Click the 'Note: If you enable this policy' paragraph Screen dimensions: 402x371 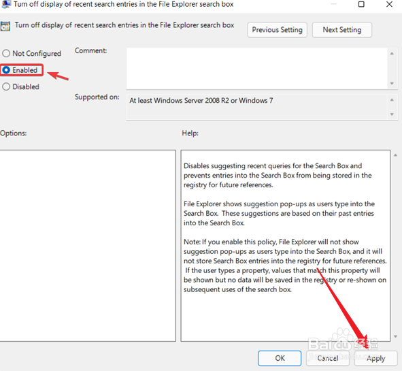coord(285,265)
